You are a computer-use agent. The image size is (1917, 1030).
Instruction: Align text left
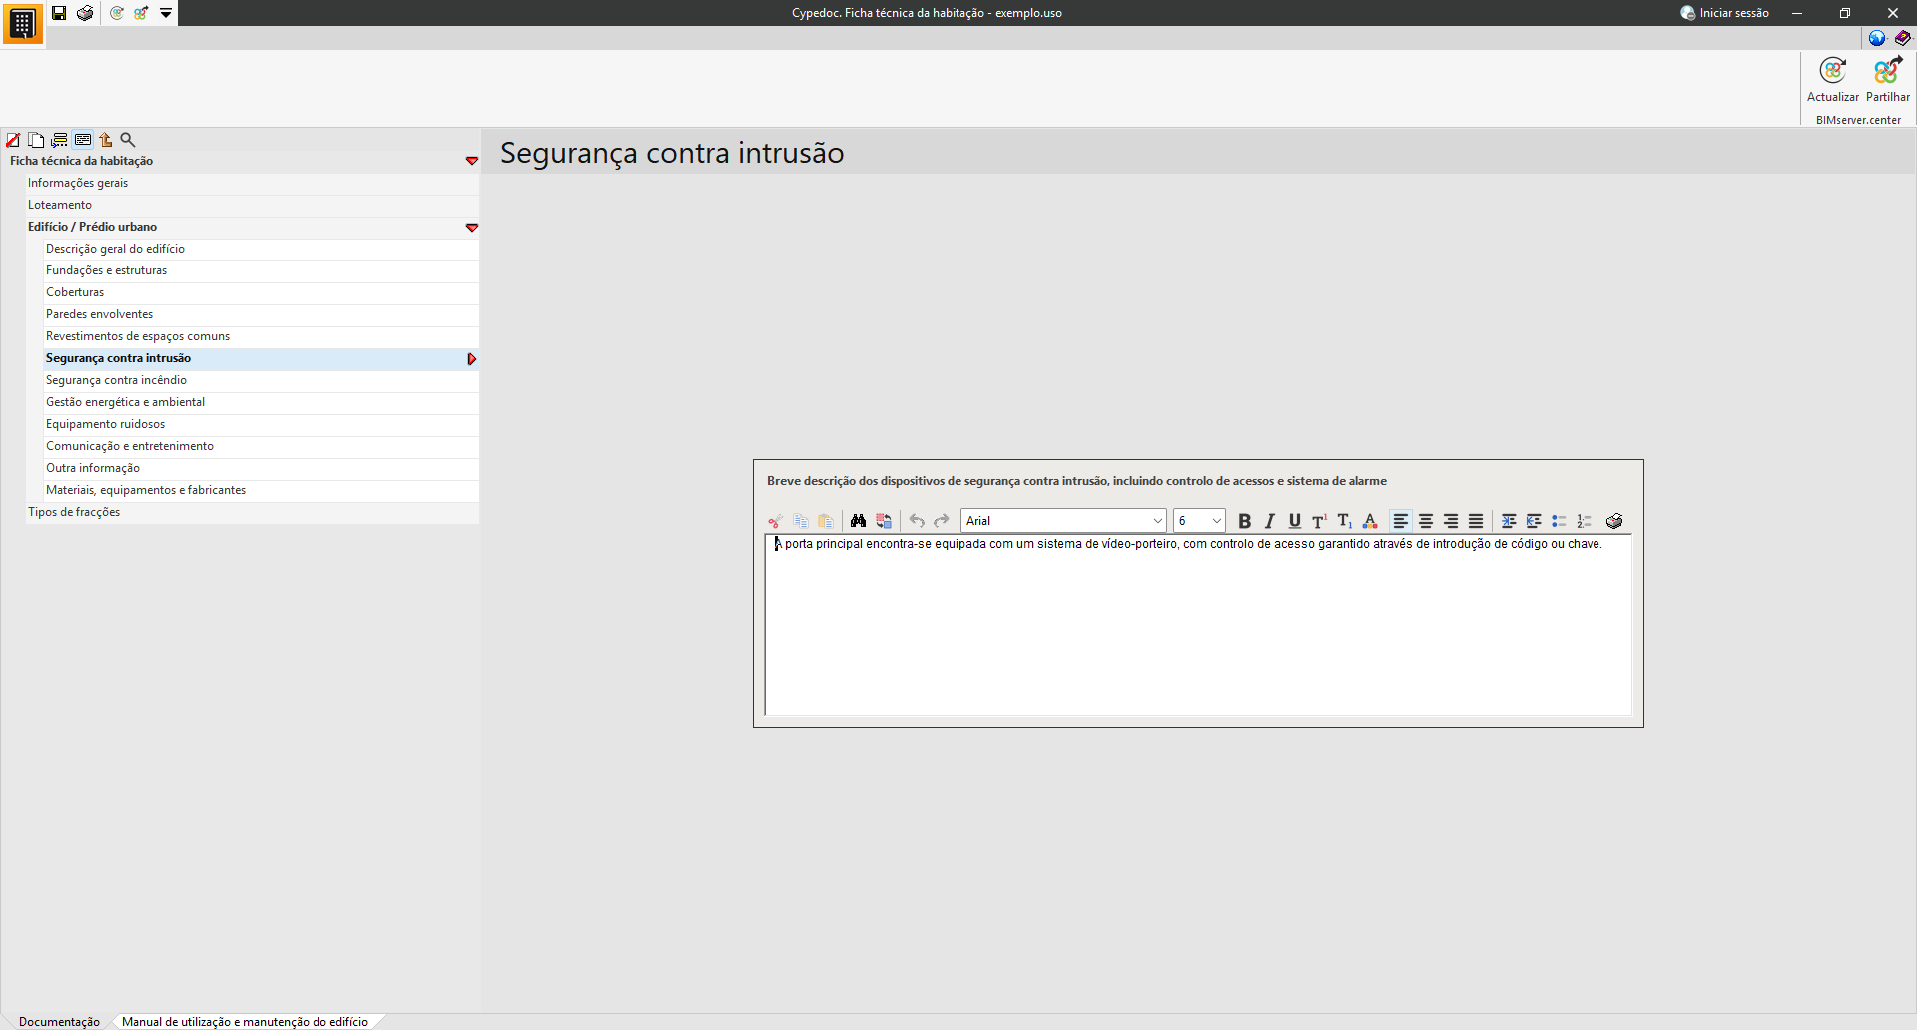[1401, 521]
